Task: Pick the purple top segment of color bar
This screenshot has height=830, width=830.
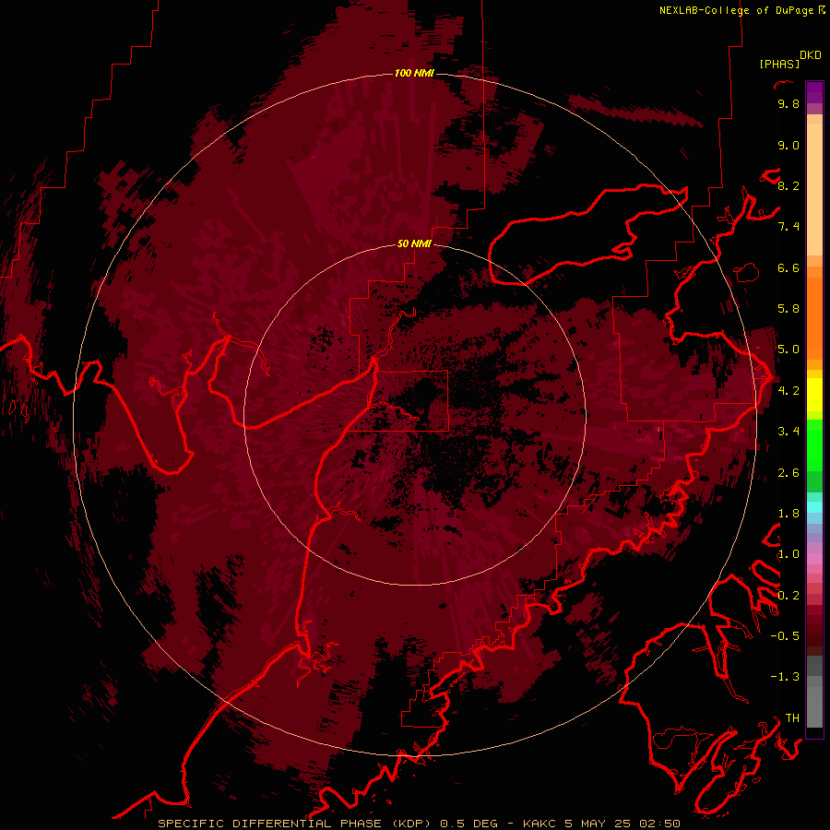Action: [x=814, y=92]
